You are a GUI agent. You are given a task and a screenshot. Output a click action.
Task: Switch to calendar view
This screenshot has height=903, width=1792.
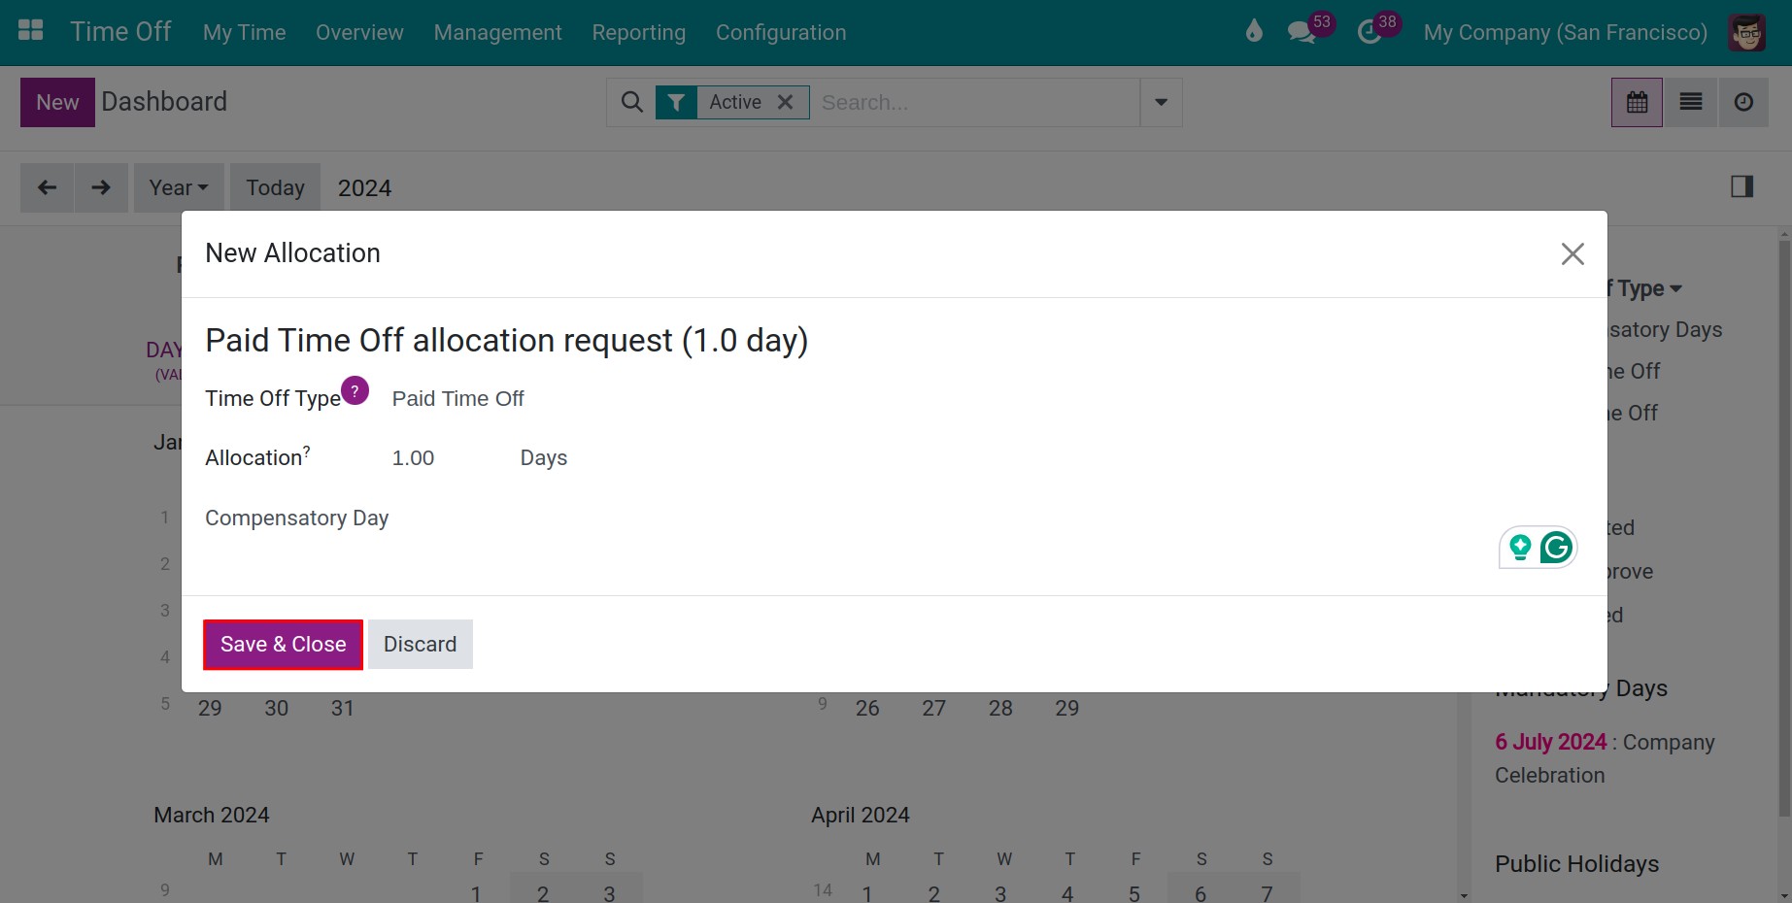1638,102
